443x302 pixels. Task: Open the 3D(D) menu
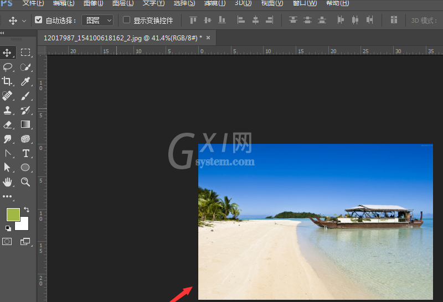point(243,3)
